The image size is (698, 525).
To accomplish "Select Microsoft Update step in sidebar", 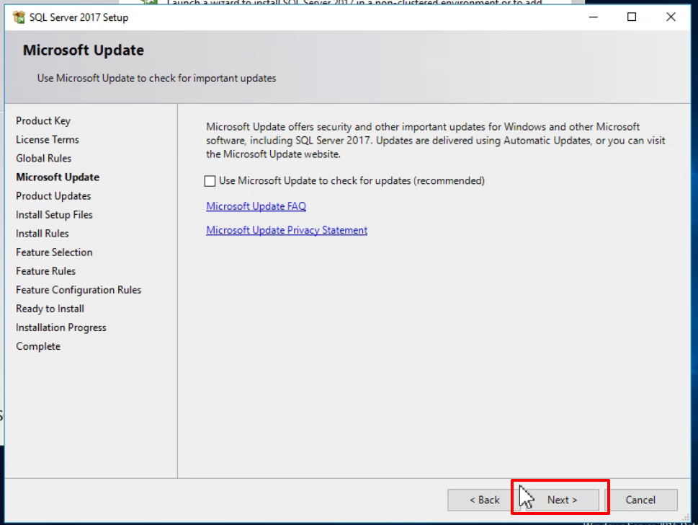I will click(58, 177).
